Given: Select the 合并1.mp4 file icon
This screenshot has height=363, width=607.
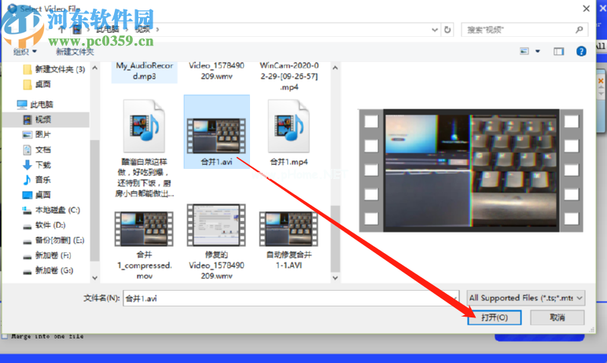Looking at the screenshot, I should click(x=289, y=126).
